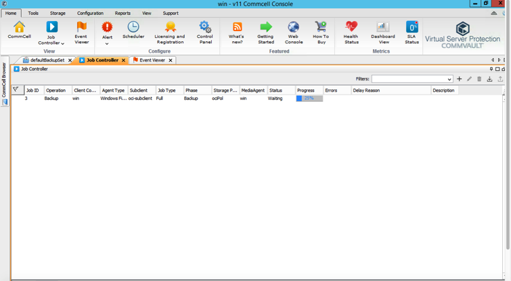The image size is (511, 281).
Task: Click the oci-subclient cell
Action: coord(140,98)
